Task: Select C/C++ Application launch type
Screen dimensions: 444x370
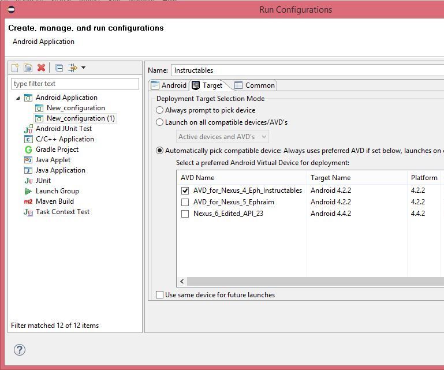Action: tap(65, 139)
